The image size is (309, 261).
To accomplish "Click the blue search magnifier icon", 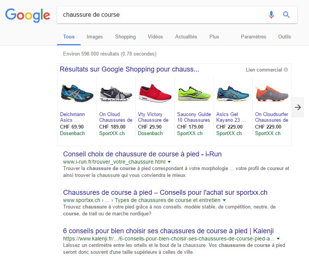I will 286,15.
